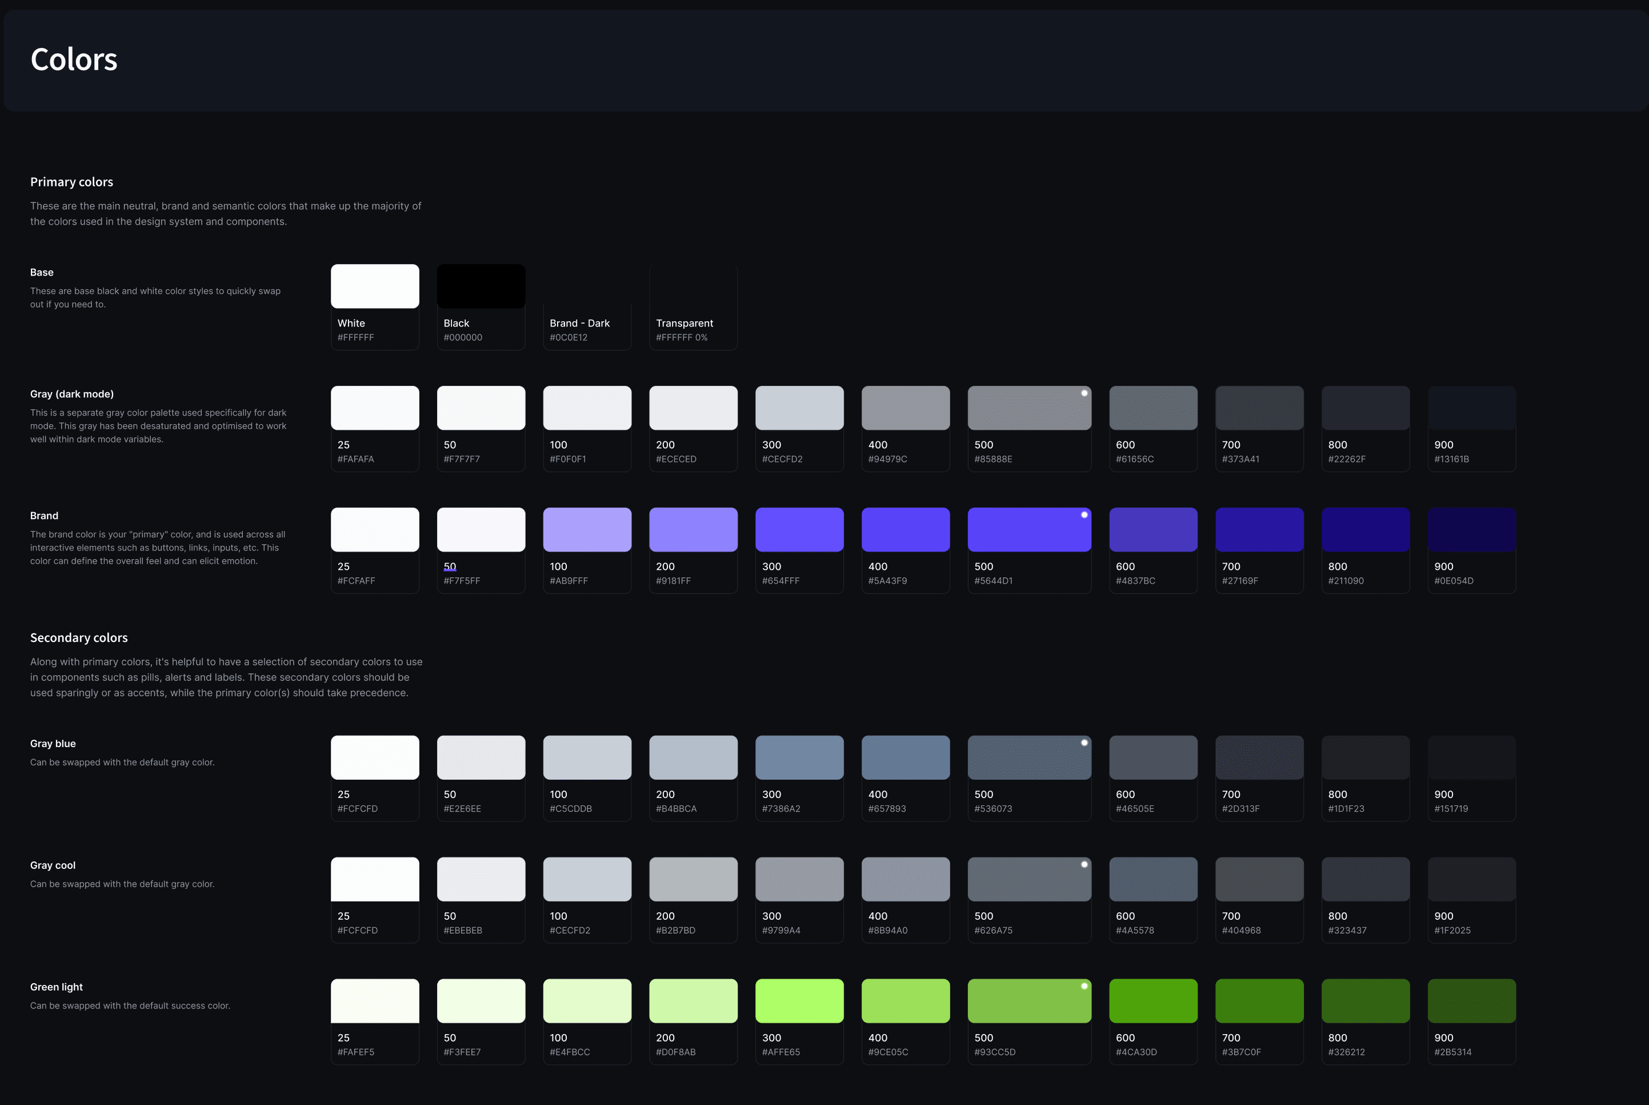Select Gray cool 600 #4A5578 swatch
1649x1105 pixels.
coord(1153,880)
